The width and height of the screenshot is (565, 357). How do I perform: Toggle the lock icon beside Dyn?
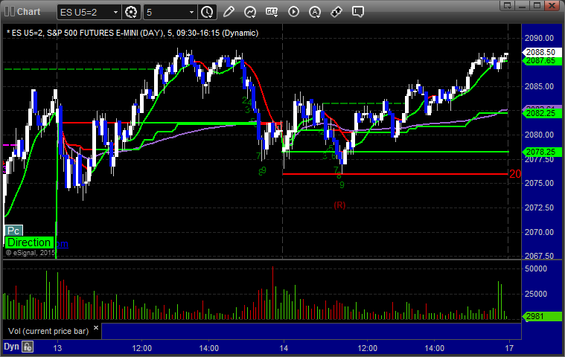coord(28,347)
